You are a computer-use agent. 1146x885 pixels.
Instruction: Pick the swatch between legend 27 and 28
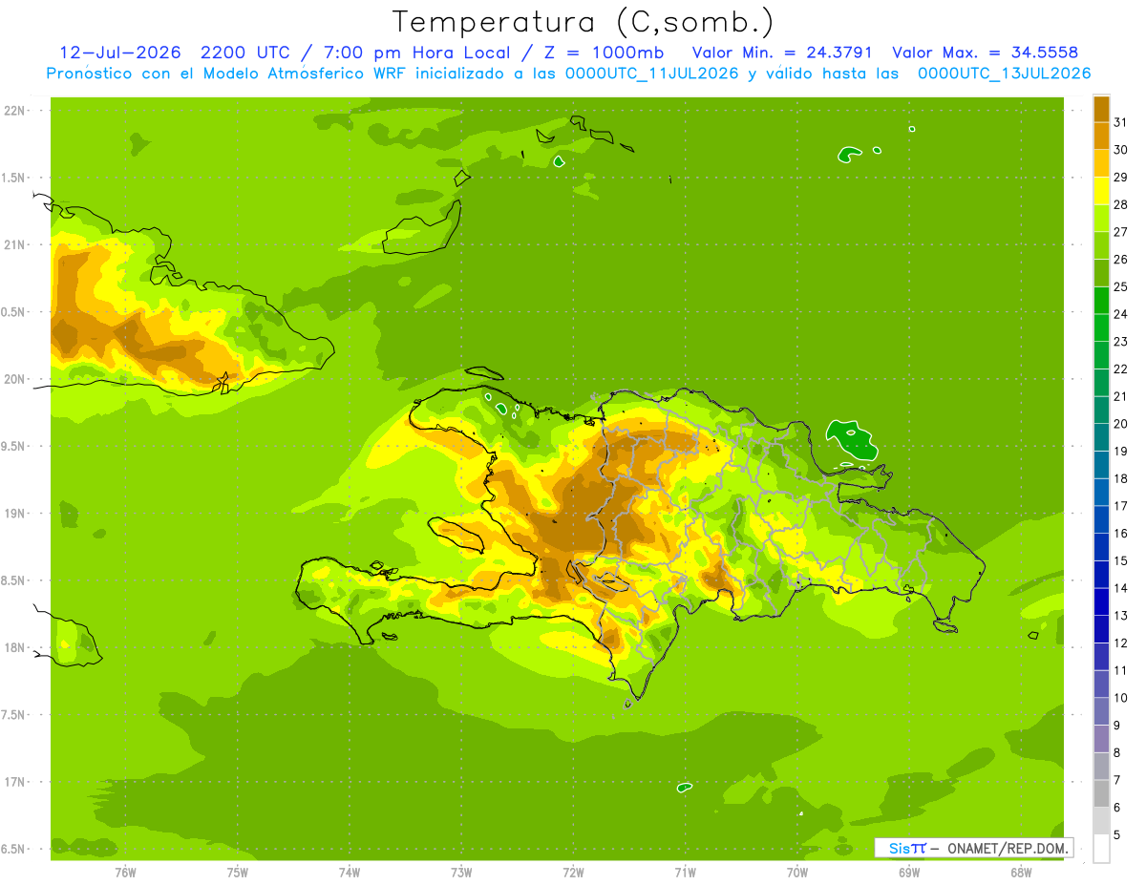tap(1101, 218)
